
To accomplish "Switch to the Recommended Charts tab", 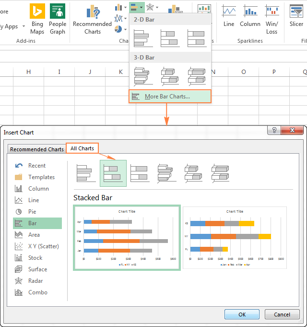I will [x=37, y=149].
